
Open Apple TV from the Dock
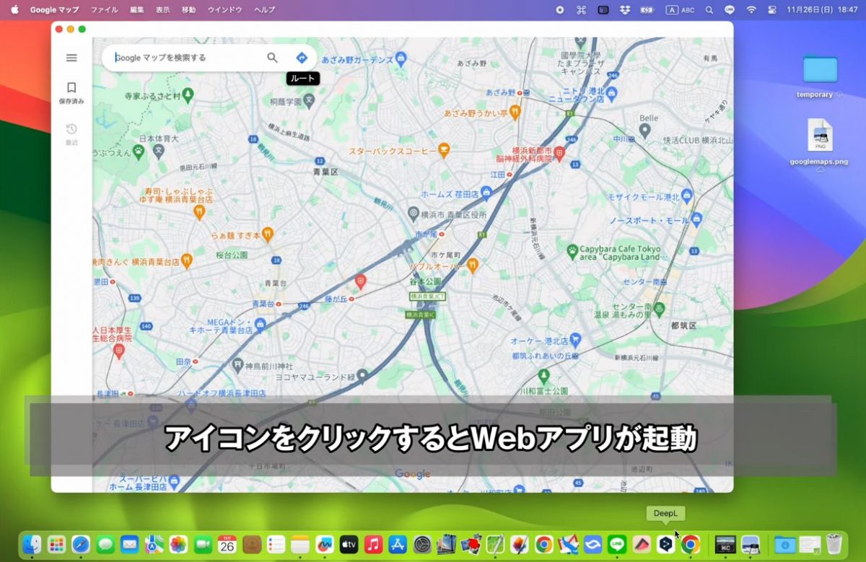[349, 544]
